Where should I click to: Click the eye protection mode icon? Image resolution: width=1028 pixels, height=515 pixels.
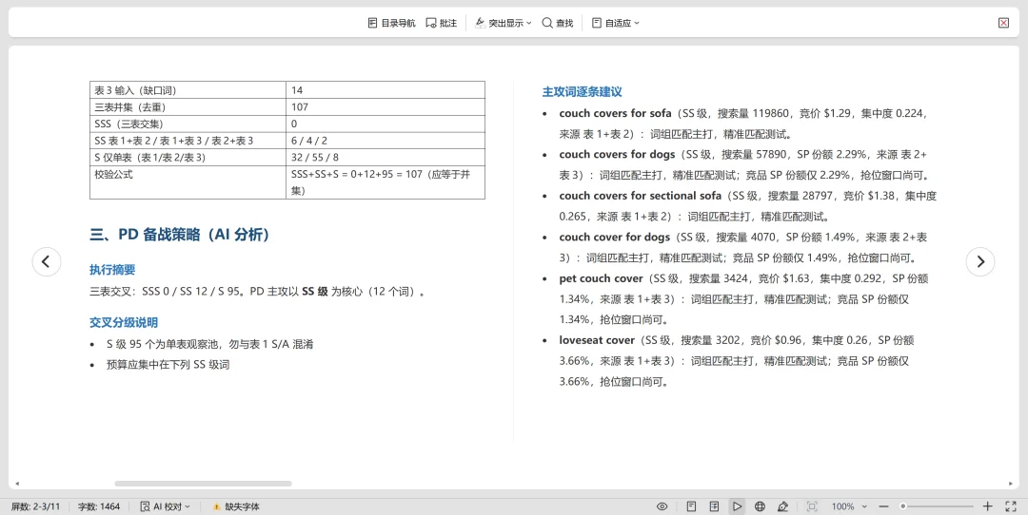pyautogui.click(x=662, y=506)
